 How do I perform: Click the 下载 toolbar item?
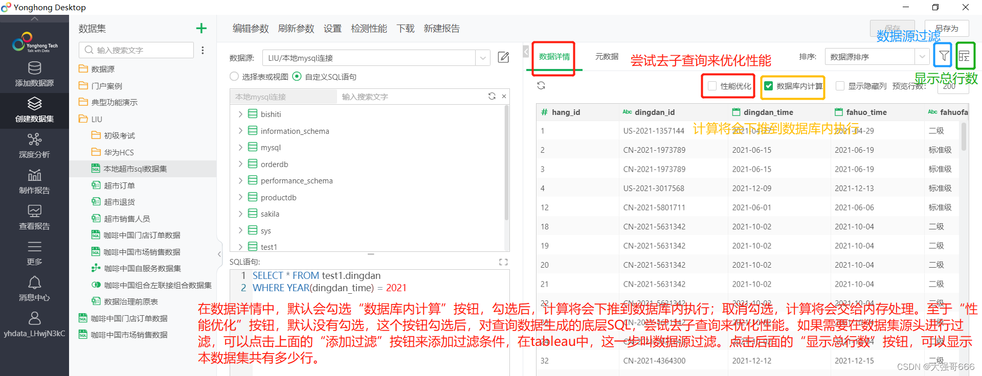pos(406,29)
